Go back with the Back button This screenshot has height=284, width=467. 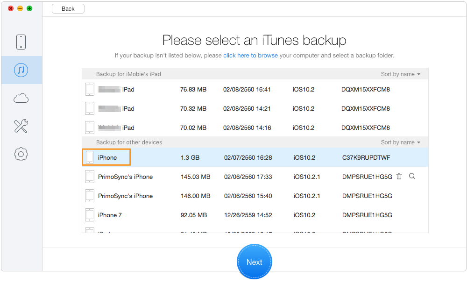68,9
